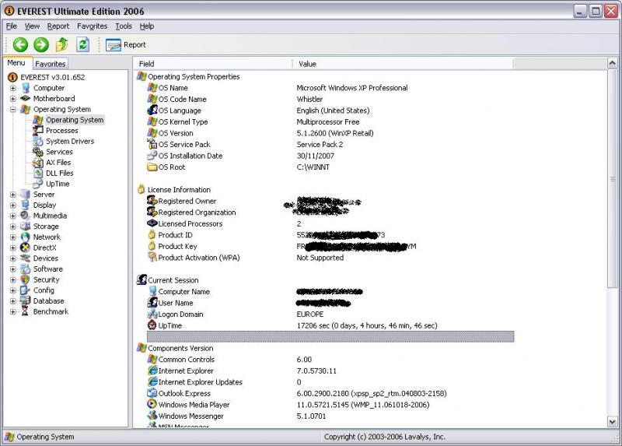Click the Up one level toolbar icon

tap(62, 45)
